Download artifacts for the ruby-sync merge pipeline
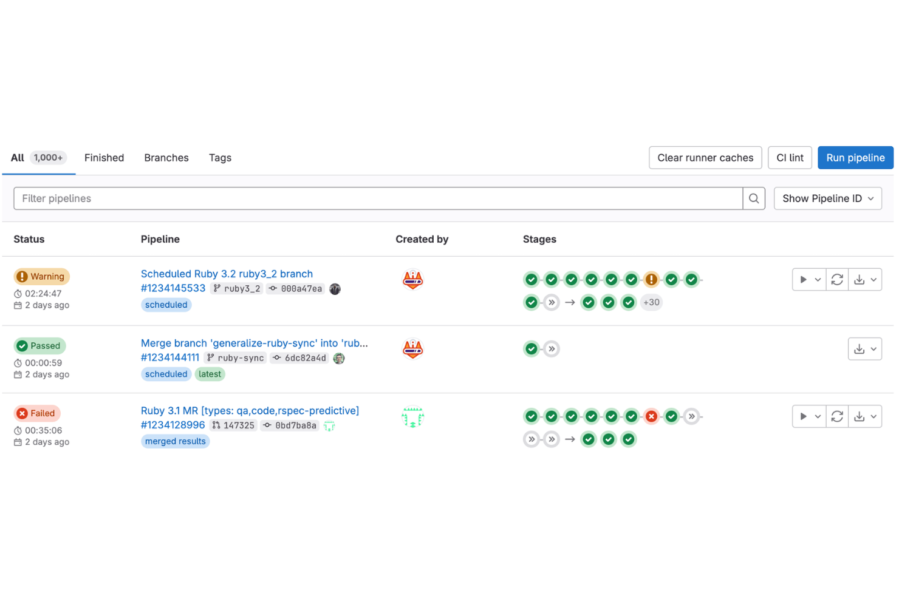Image resolution: width=899 pixels, height=599 pixels. [861, 348]
